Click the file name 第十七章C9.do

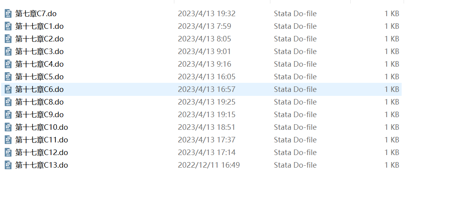[40, 115]
